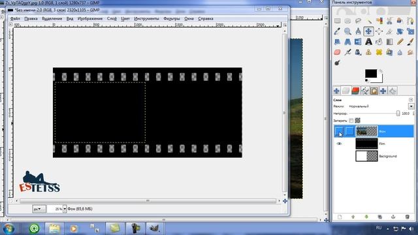Select the Align tool
Screen dimensions: 418x235
click(x=379, y=31)
